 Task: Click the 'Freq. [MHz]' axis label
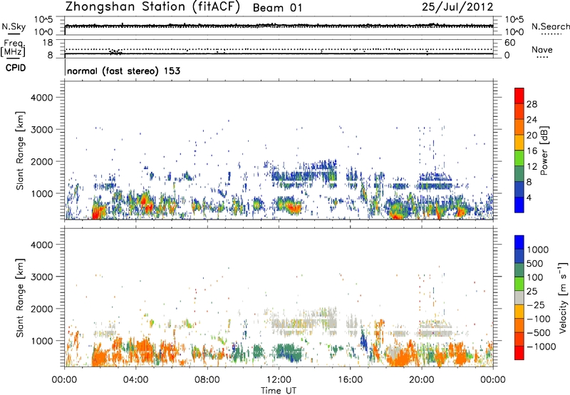pos(13,48)
